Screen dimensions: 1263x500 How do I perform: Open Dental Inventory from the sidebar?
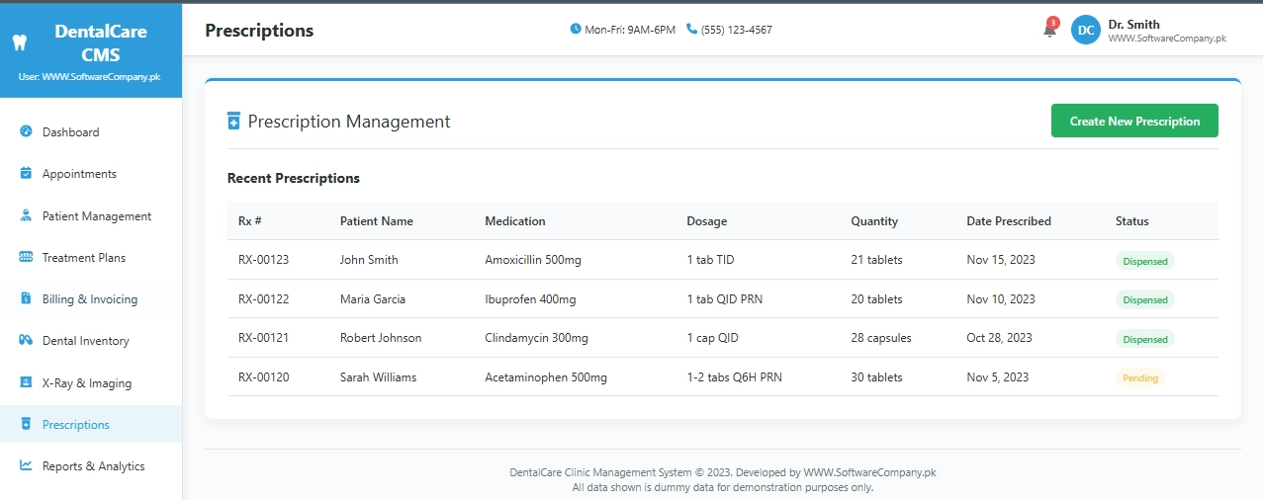pos(85,341)
